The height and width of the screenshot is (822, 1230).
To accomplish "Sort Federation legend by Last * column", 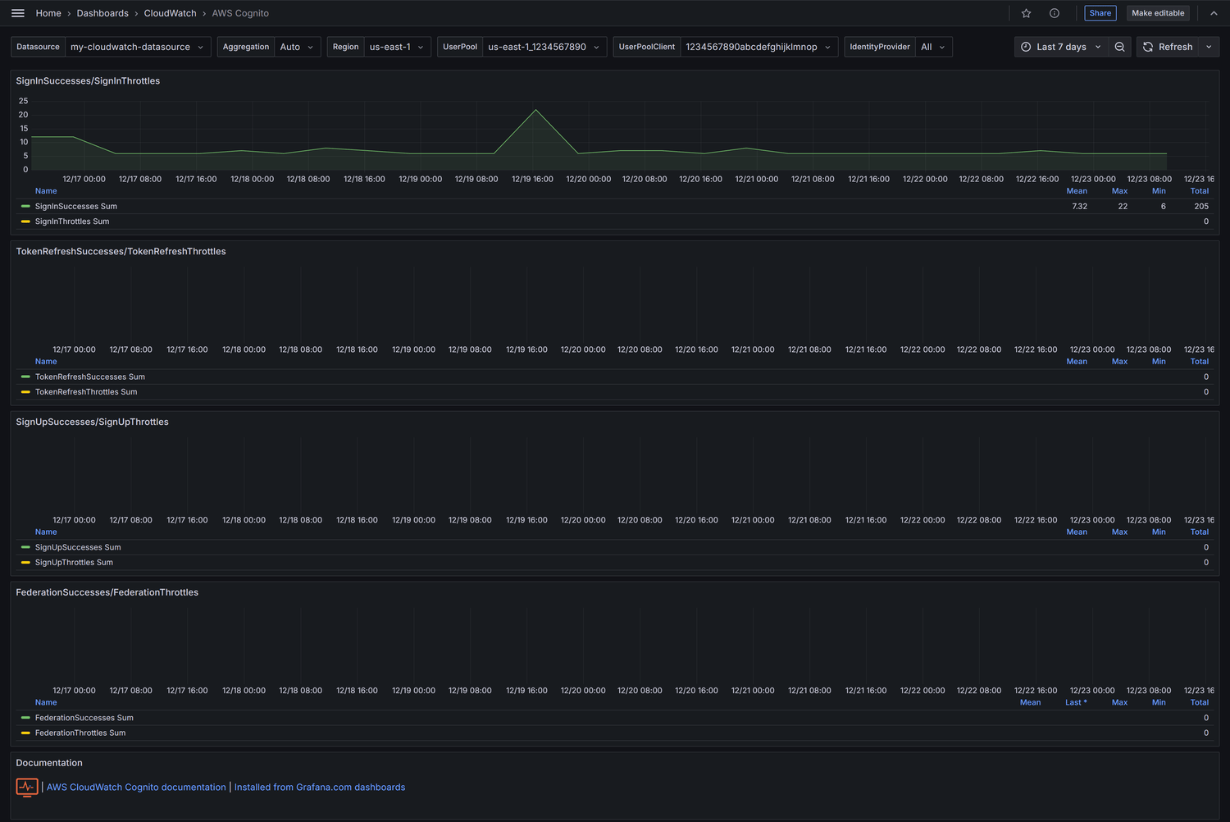I will tap(1076, 703).
